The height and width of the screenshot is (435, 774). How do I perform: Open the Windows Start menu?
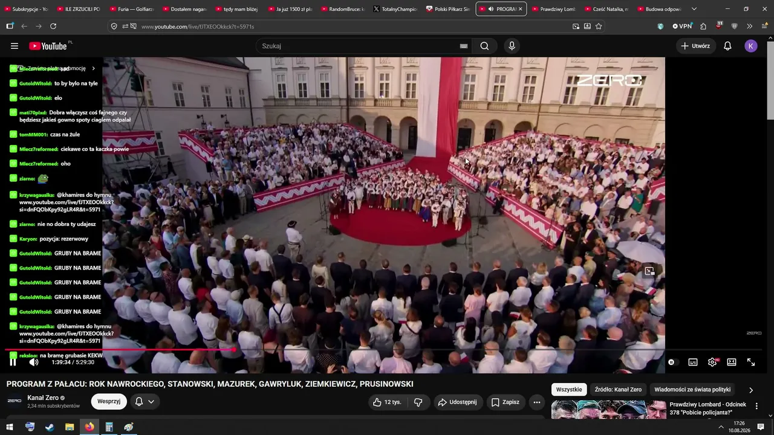pyautogui.click(x=10, y=427)
